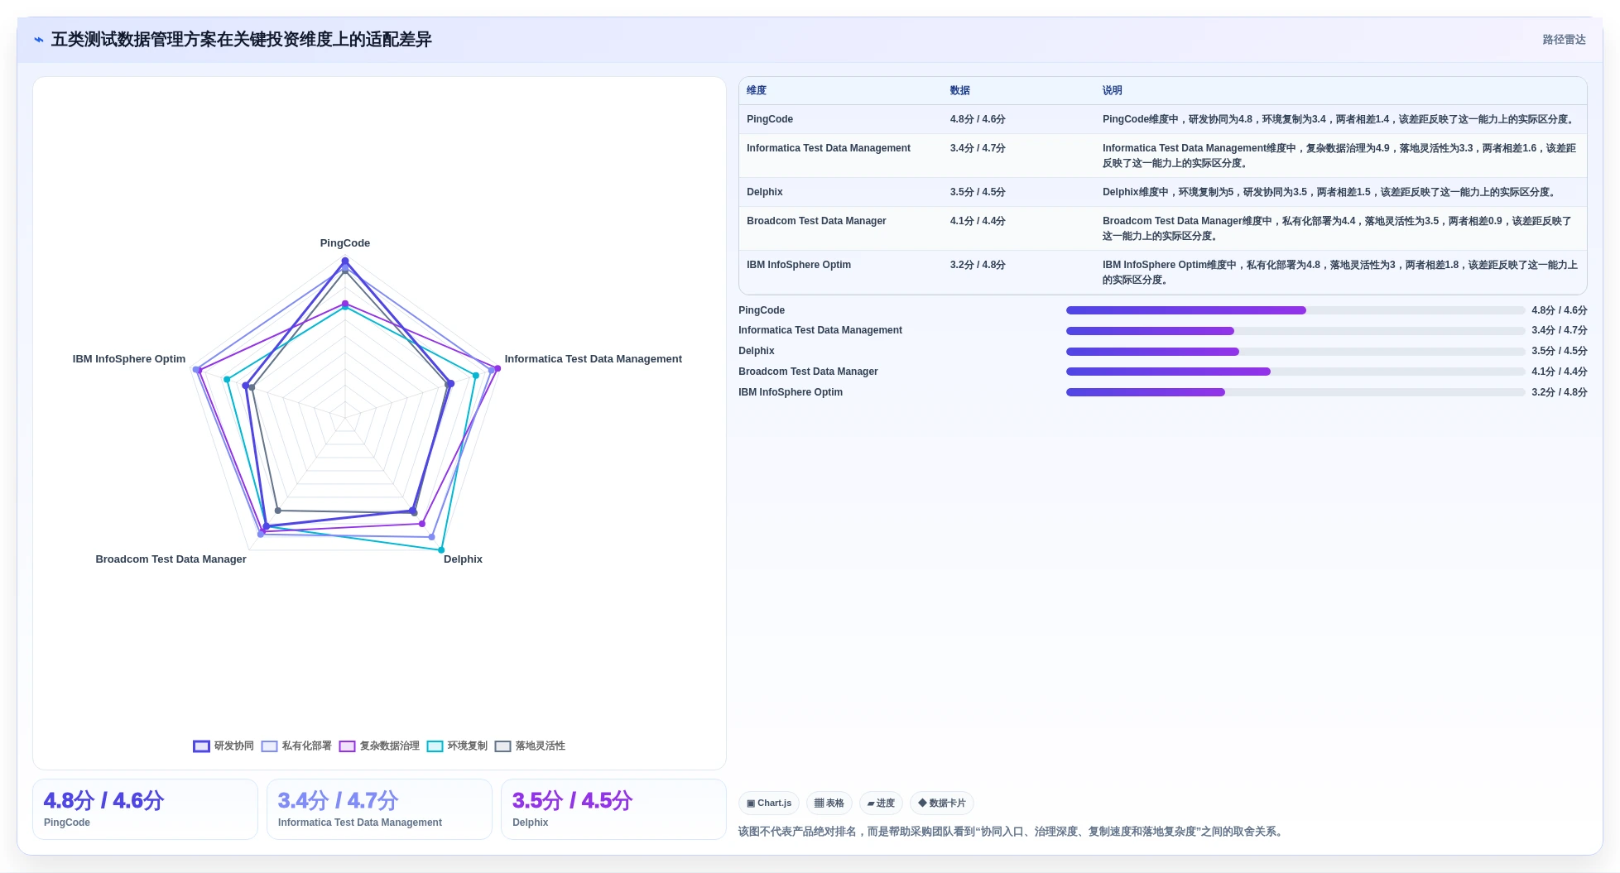1620x873 pixels.
Task: Click table value 3.2分 / 4.8分
Action: point(978,265)
